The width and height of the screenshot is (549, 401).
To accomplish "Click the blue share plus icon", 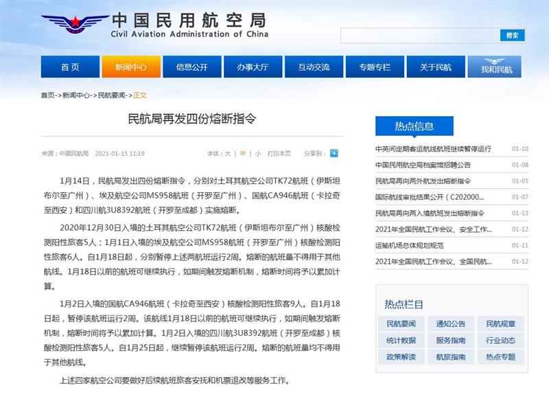I will point(334,153).
